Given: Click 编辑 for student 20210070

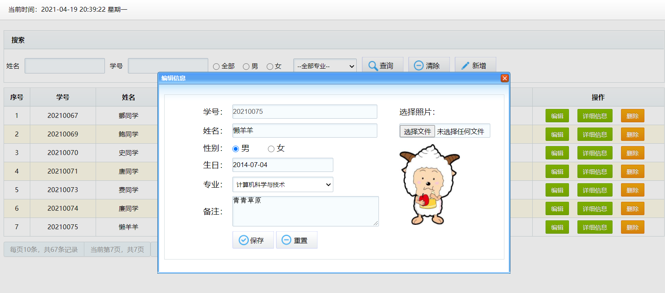Looking at the screenshot, I should [557, 153].
